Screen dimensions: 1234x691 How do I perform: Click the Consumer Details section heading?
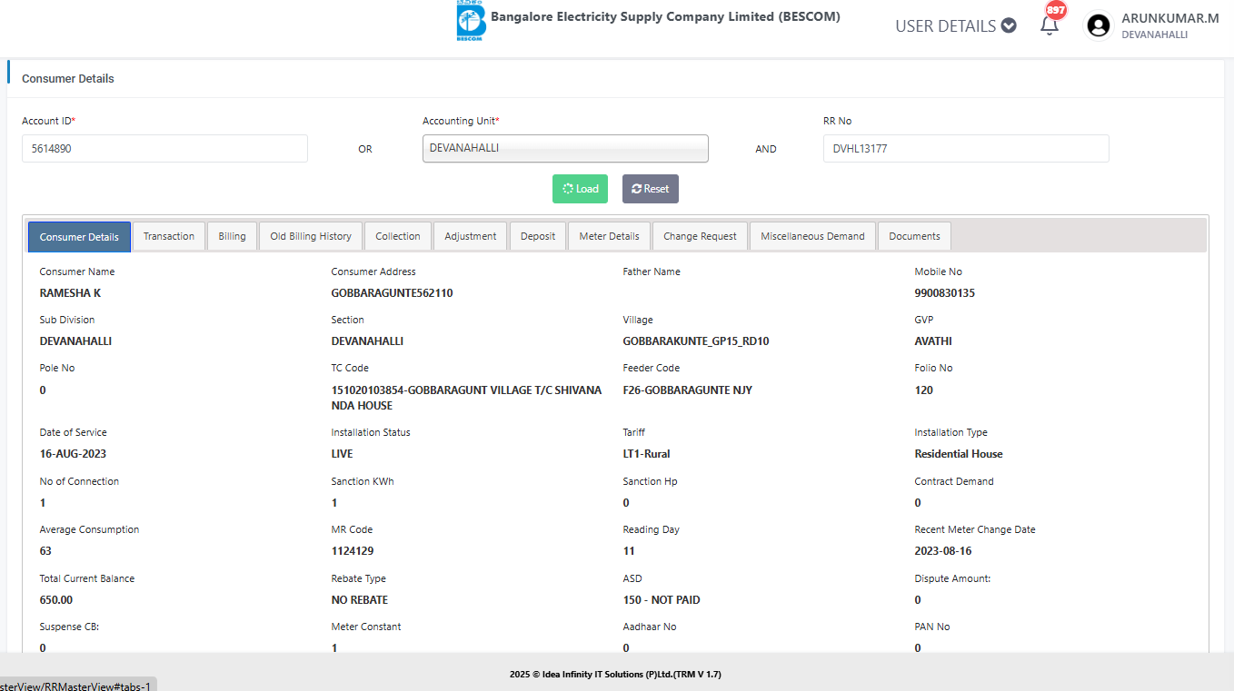point(68,79)
